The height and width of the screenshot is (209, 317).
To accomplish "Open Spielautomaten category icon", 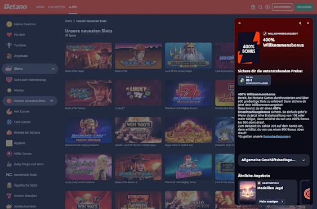I will pos(9,206).
